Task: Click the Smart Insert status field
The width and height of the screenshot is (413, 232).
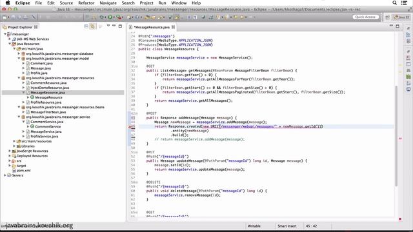Action: click(x=287, y=226)
